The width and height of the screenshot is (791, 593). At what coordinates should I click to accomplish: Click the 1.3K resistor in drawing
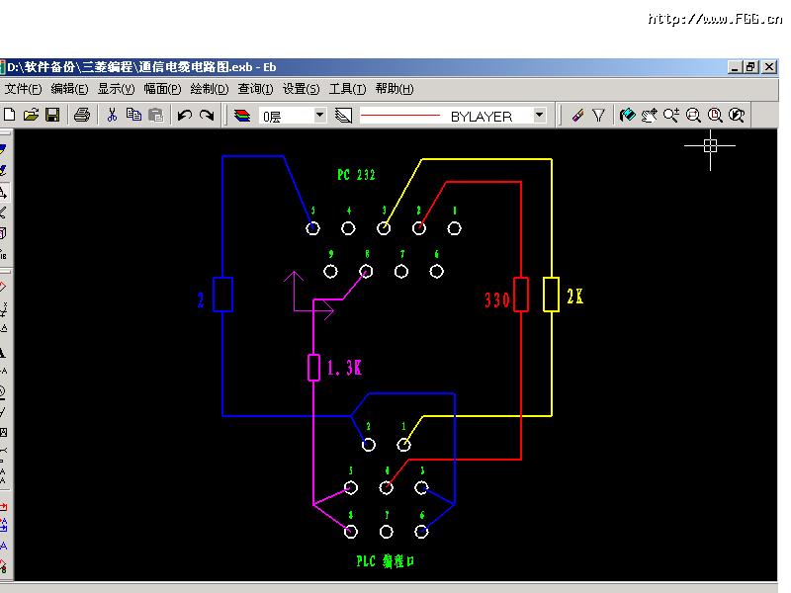click(313, 368)
